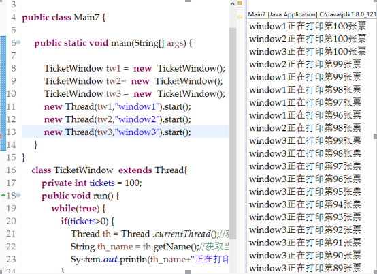Click line number 13 in the gutter
377x274 pixels.
[x=11, y=132]
